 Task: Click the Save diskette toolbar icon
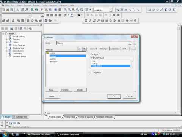12,10
